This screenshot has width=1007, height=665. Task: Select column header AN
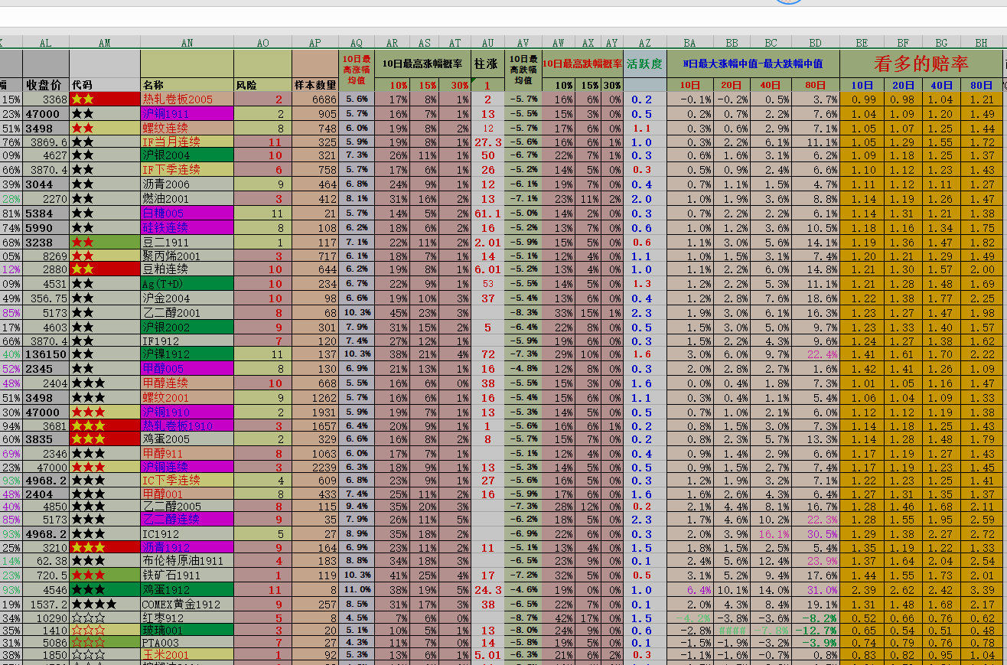pos(187,44)
